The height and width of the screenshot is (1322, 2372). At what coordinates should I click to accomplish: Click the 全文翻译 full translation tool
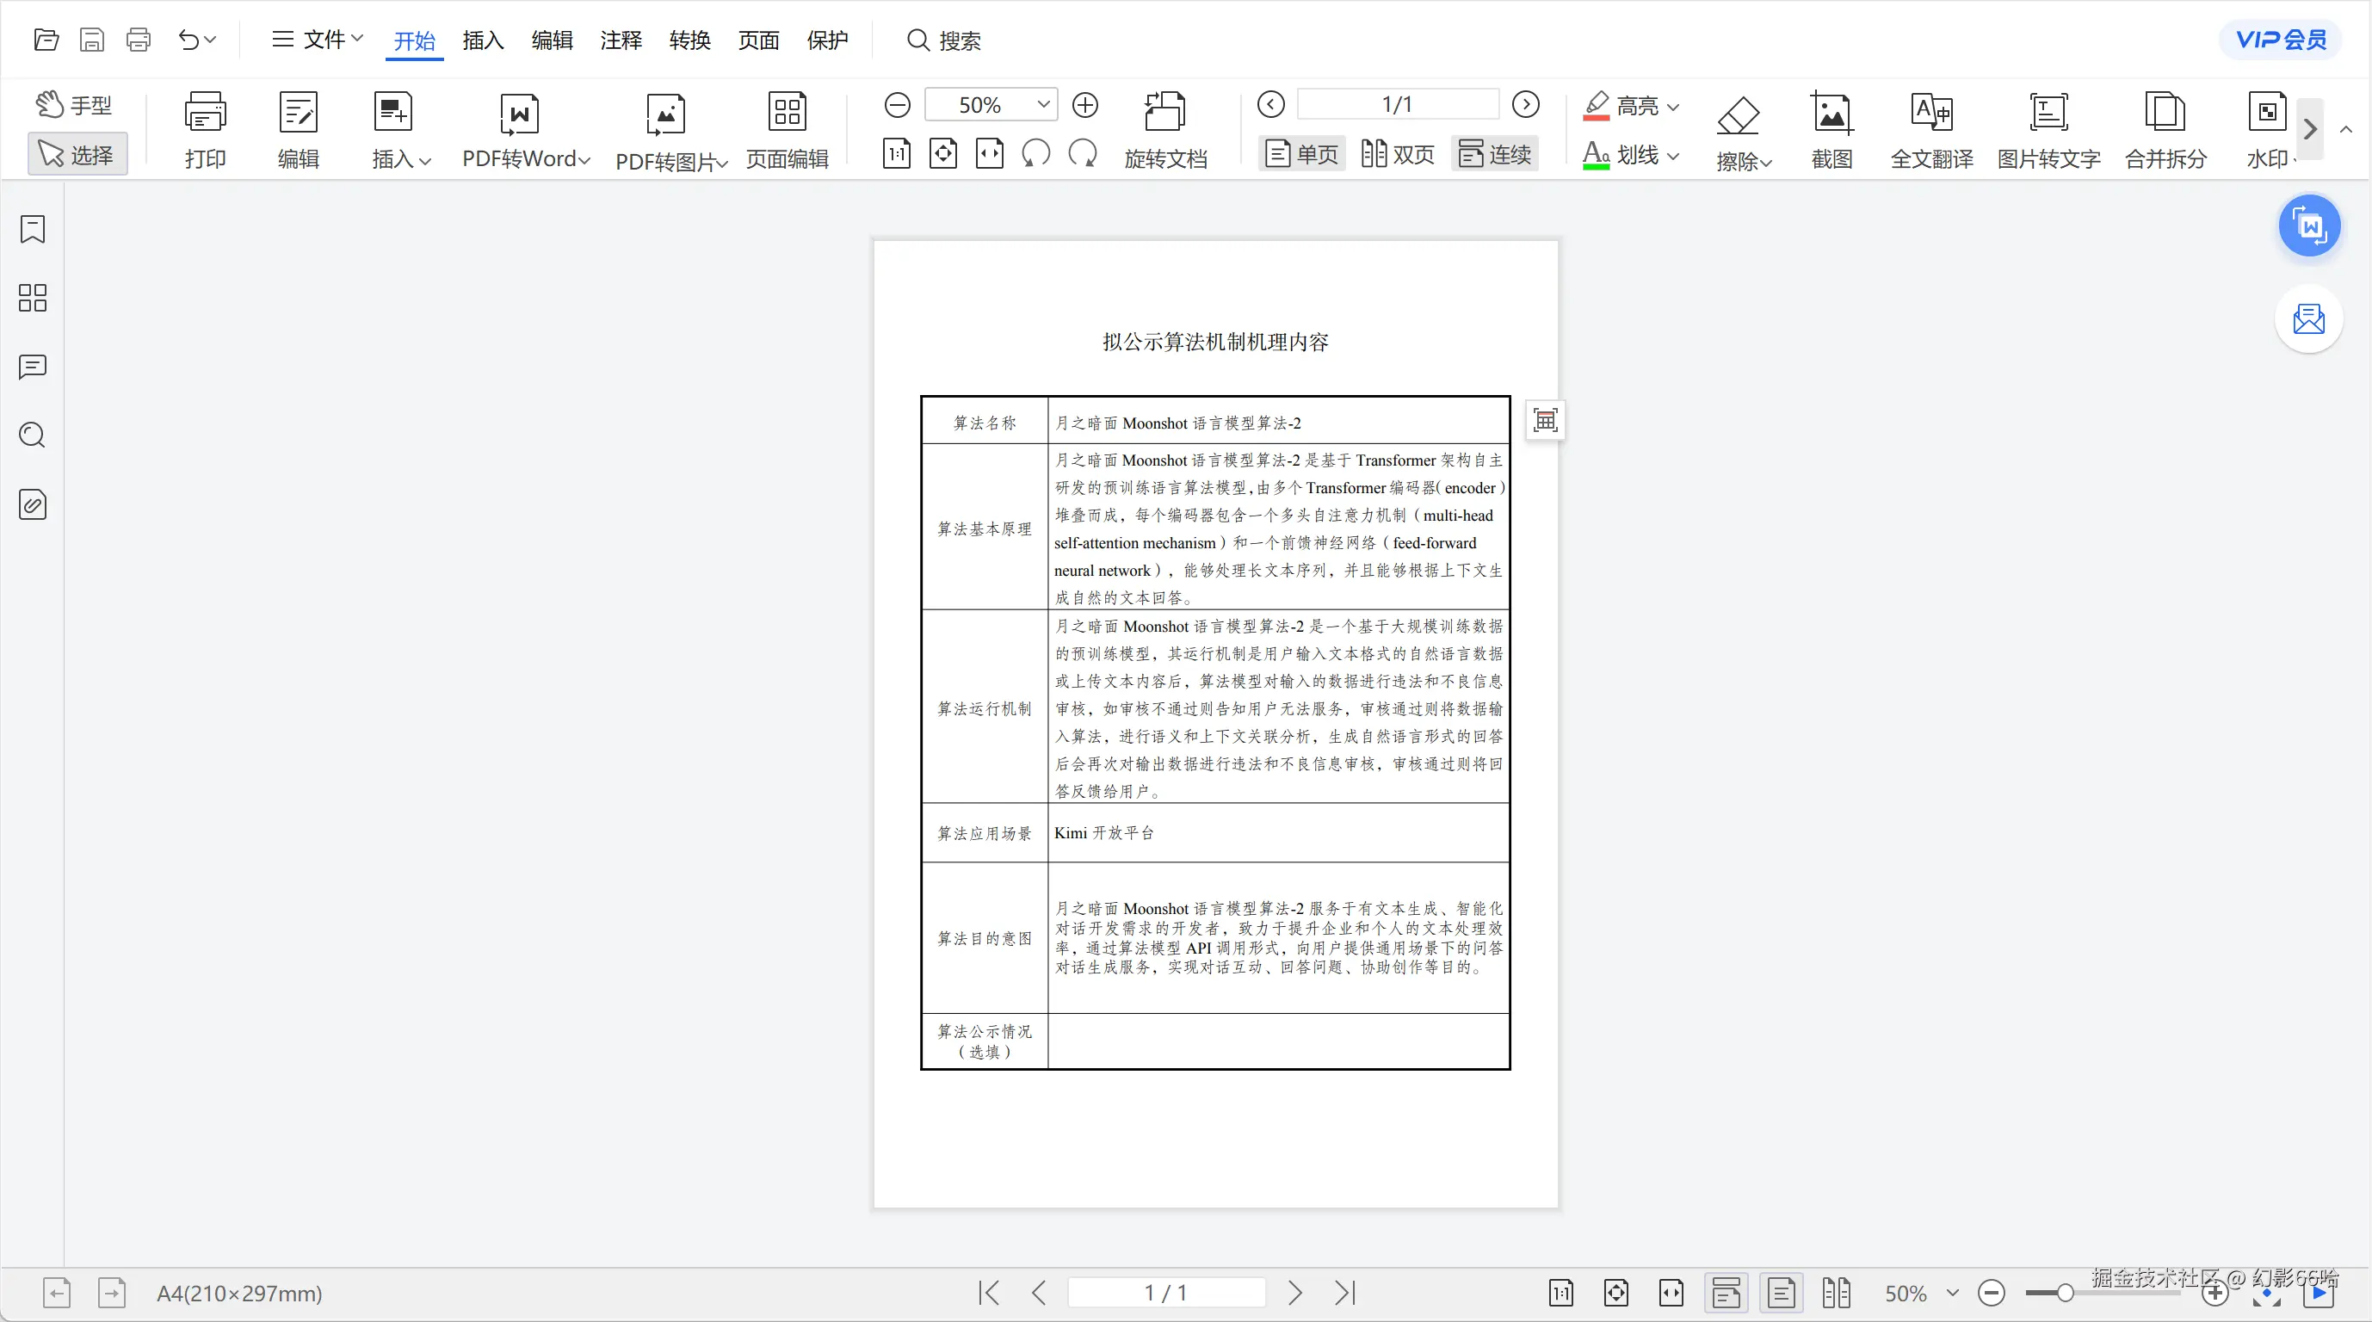point(1932,130)
